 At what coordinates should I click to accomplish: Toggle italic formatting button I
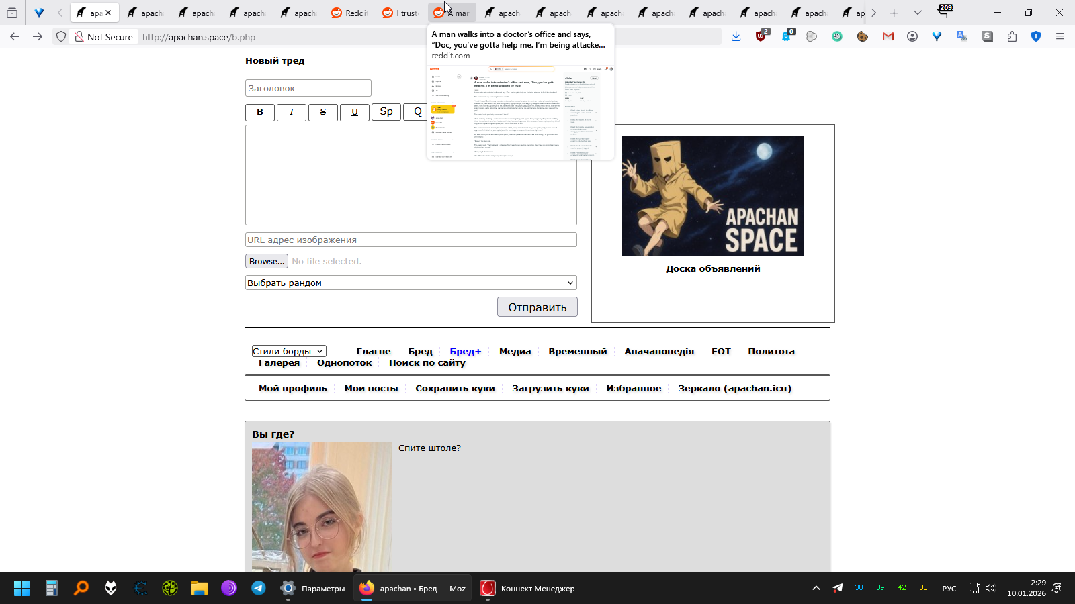tap(292, 112)
